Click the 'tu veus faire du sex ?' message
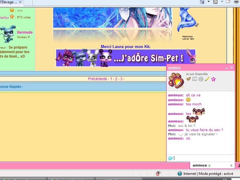 click(205, 130)
